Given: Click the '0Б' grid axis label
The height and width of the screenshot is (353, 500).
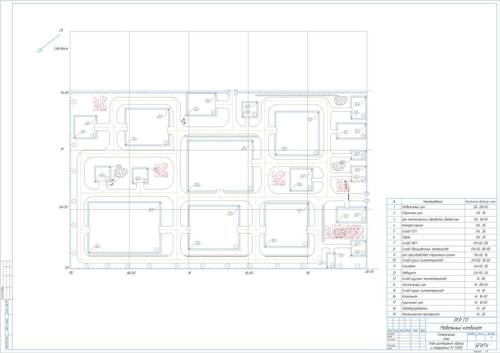Looking at the screenshot, I should coord(71,273).
